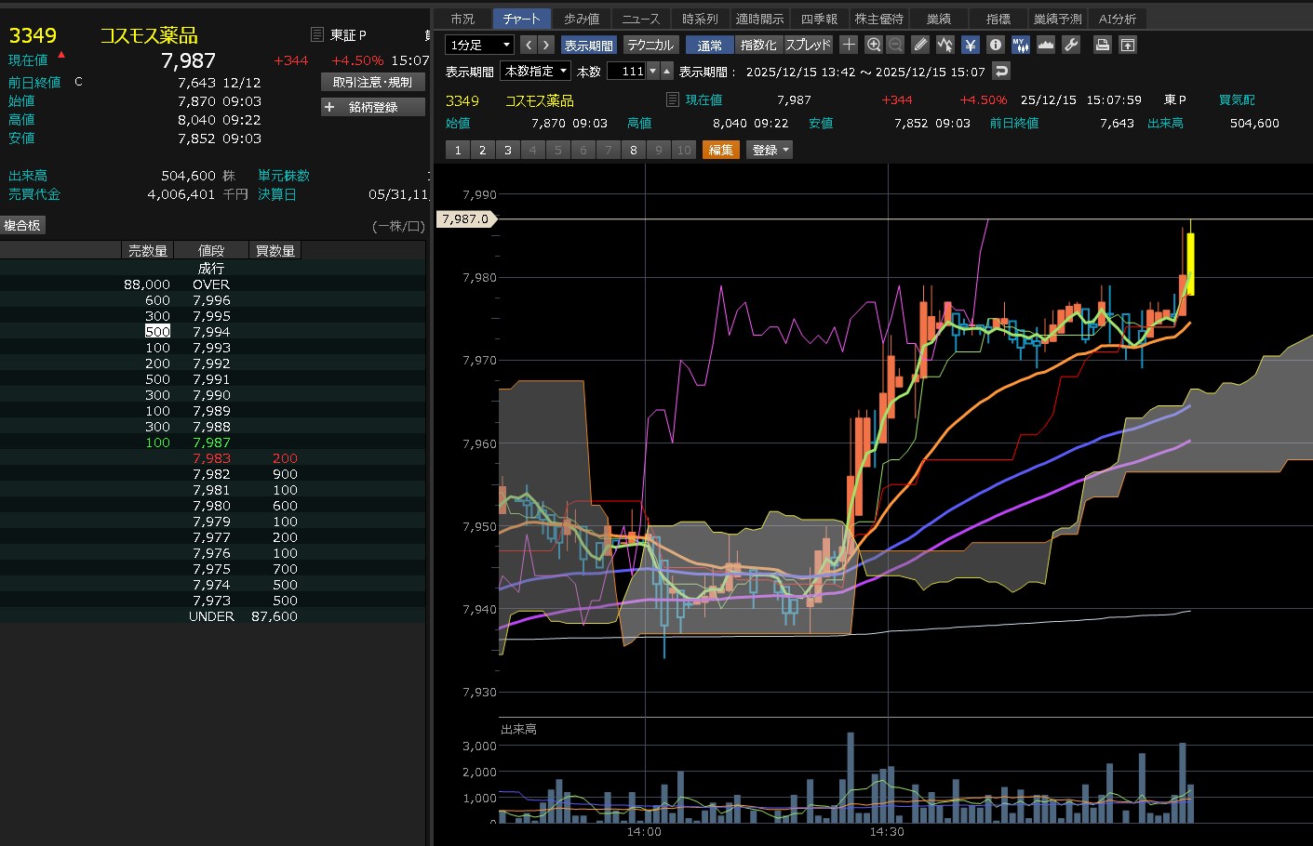Expand the 本数指定 dropdown
Screen dimensions: 1313x846
click(x=536, y=71)
